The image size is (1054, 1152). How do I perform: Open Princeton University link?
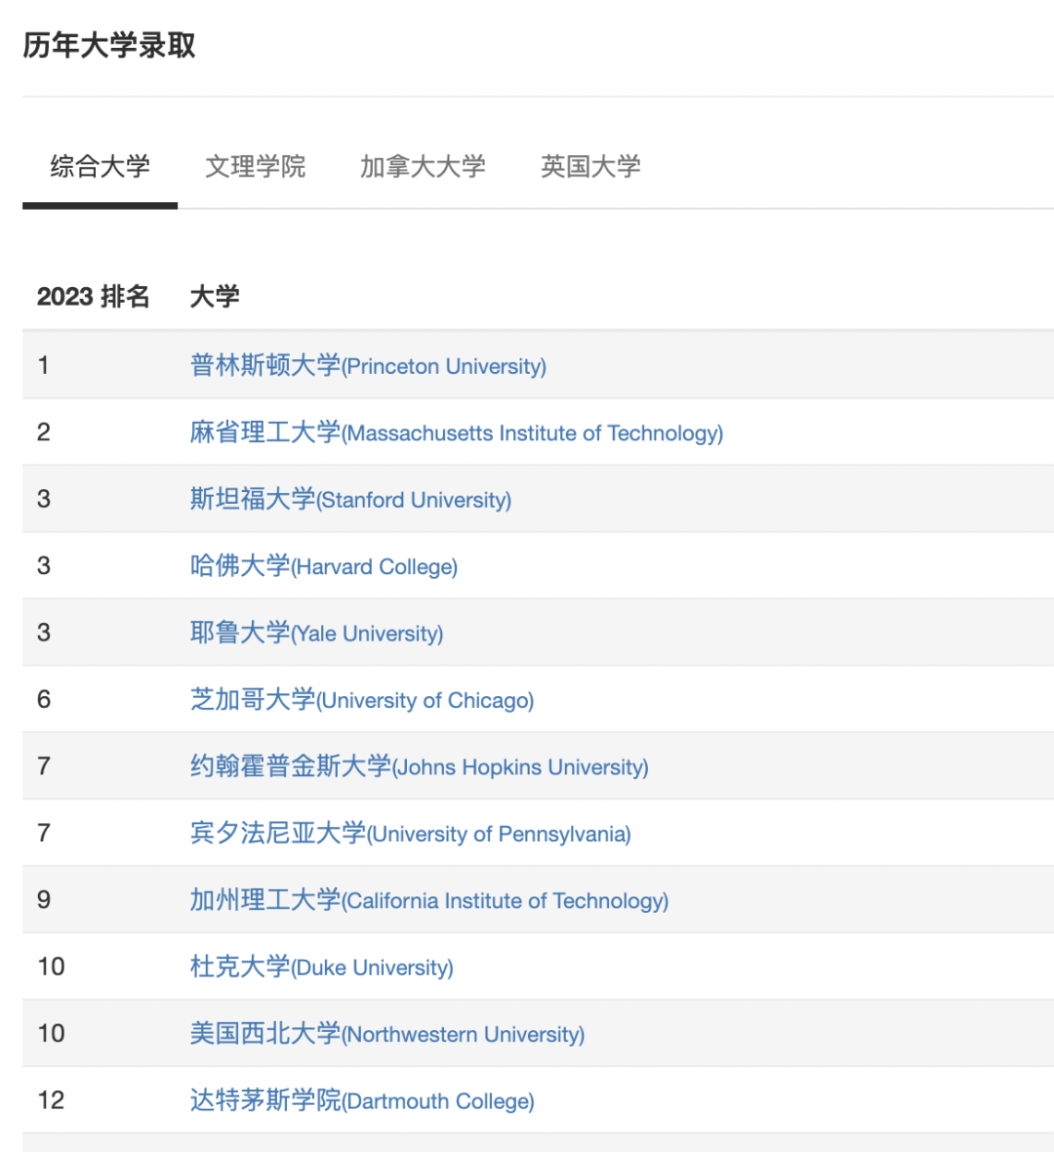pyautogui.click(x=368, y=365)
